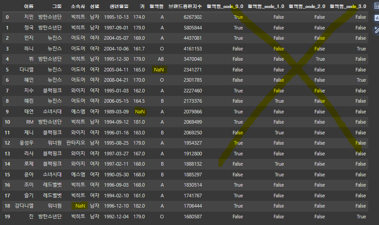Convert dataframe to interactive table icon

pos(376,6)
